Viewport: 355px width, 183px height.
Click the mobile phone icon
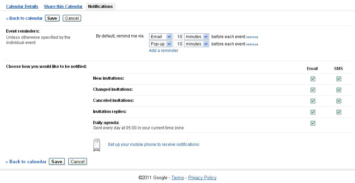pos(97,145)
